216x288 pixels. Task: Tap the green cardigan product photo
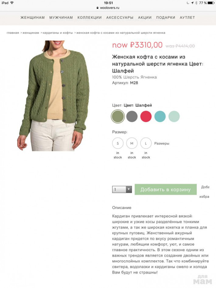click(53, 96)
